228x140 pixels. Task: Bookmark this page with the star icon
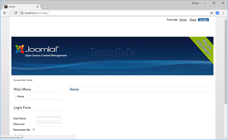pos(211,13)
